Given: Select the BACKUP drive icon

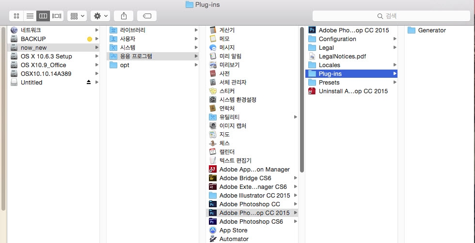Looking at the screenshot, I should pos(14,39).
